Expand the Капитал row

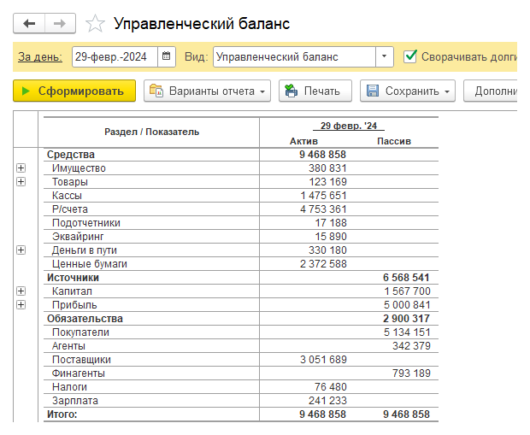pos(21,291)
